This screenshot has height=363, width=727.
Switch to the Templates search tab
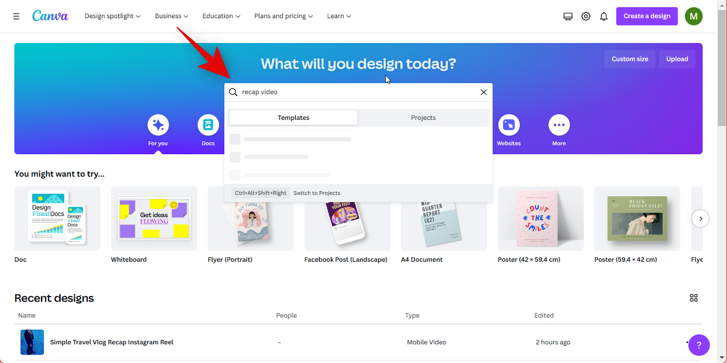click(293, 118)
